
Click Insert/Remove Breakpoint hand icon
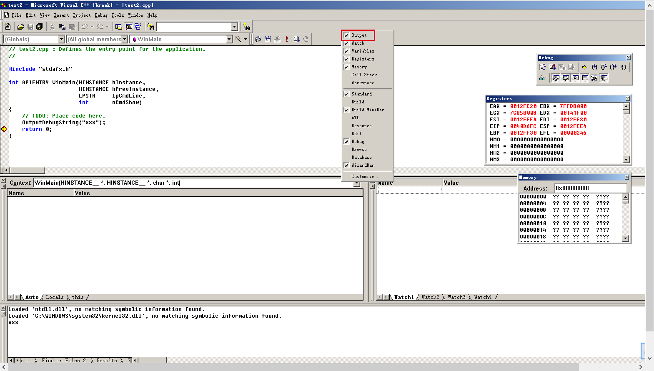(306, 39)
